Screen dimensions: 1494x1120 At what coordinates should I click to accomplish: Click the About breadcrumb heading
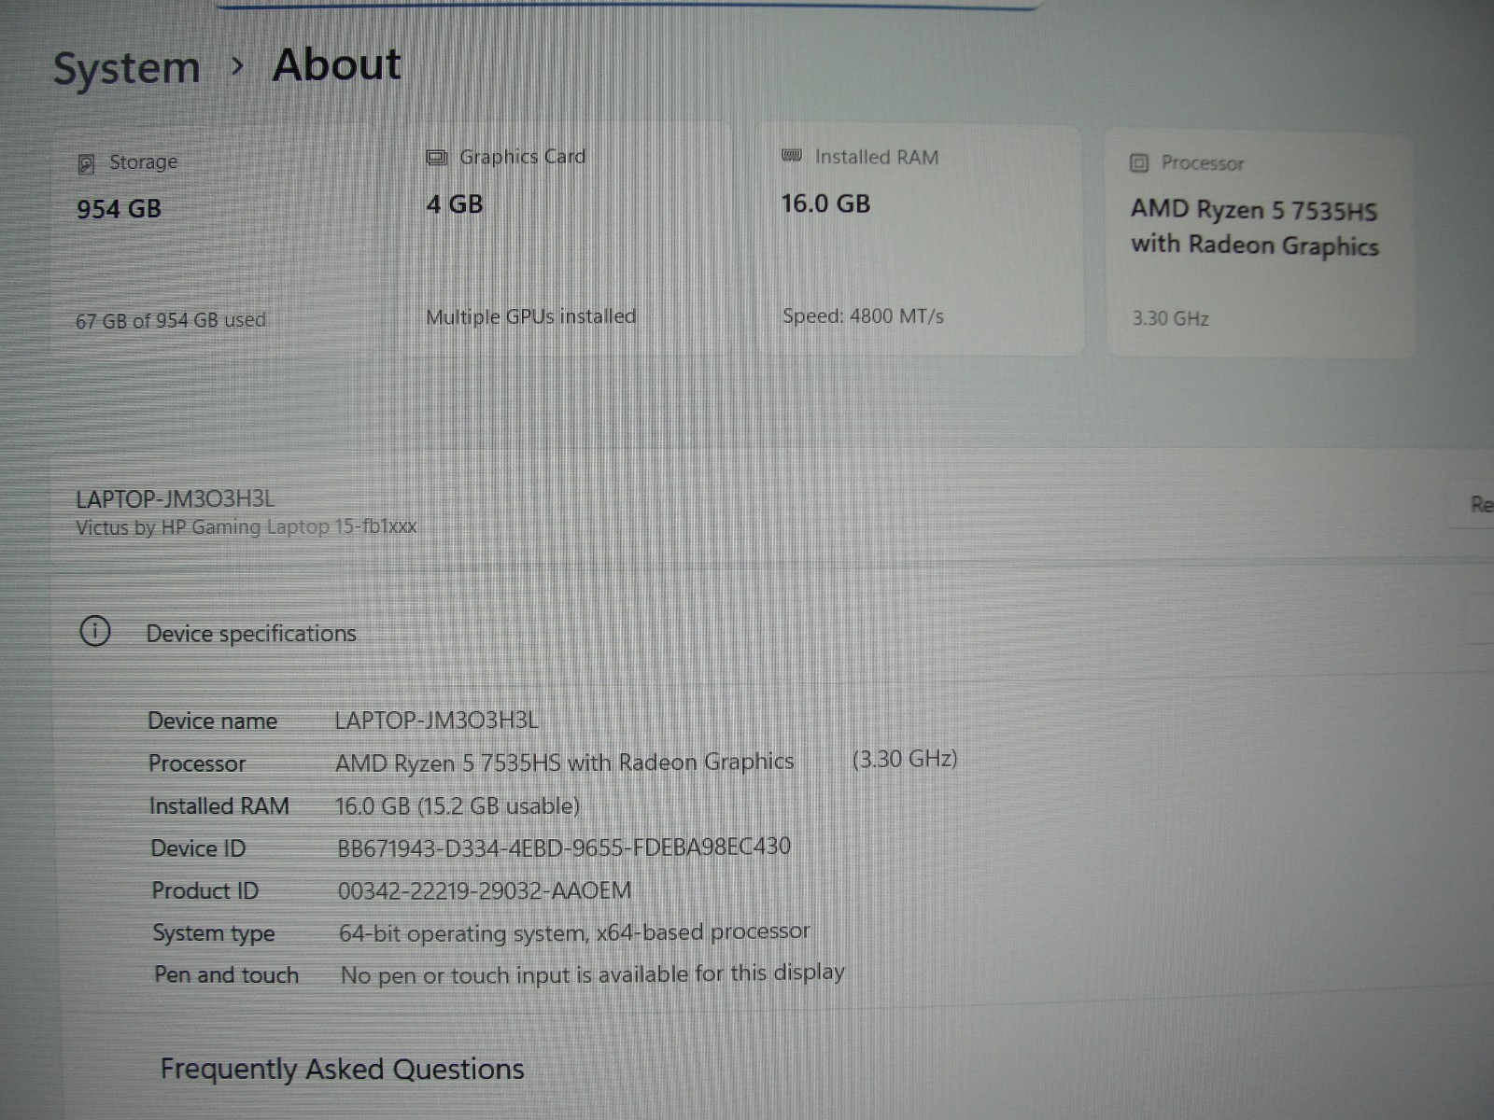point(337,65)
